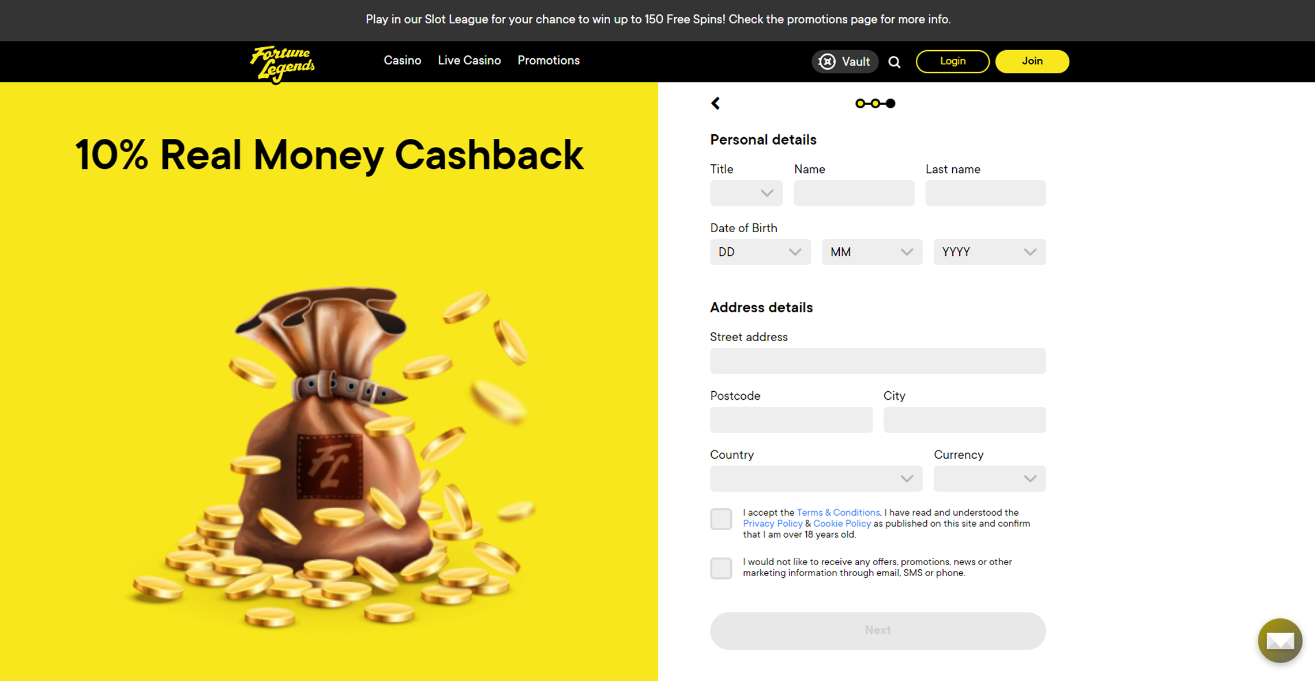Open the Privacy Policy link
Screen dimensions: 1315x681
(772, 523)
